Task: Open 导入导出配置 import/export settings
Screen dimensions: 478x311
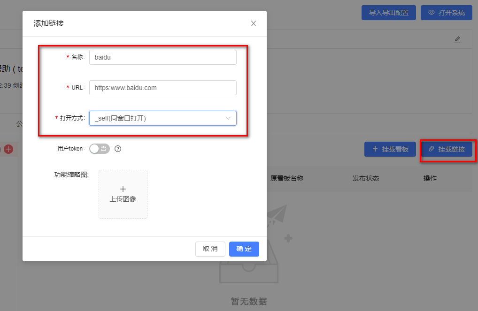Action: pos(388,13)
